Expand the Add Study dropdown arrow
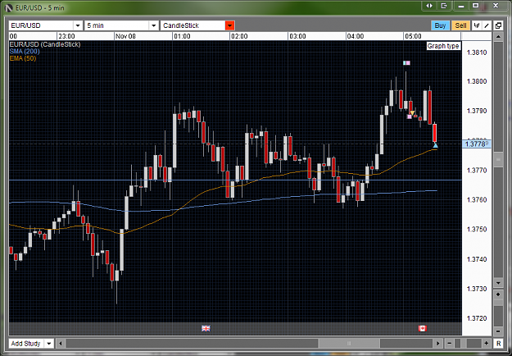 point(48,344)
